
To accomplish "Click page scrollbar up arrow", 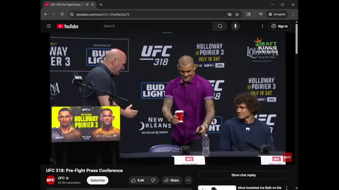I will [296, 22].
